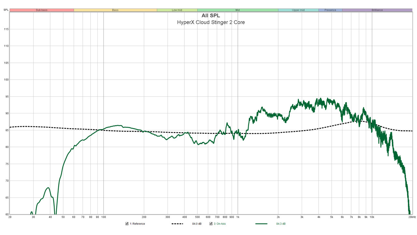The image size is (417, 235).
Task: Click the 300 Hz frequency axis label
Action: pyautogui.click(x=167, y=217)
